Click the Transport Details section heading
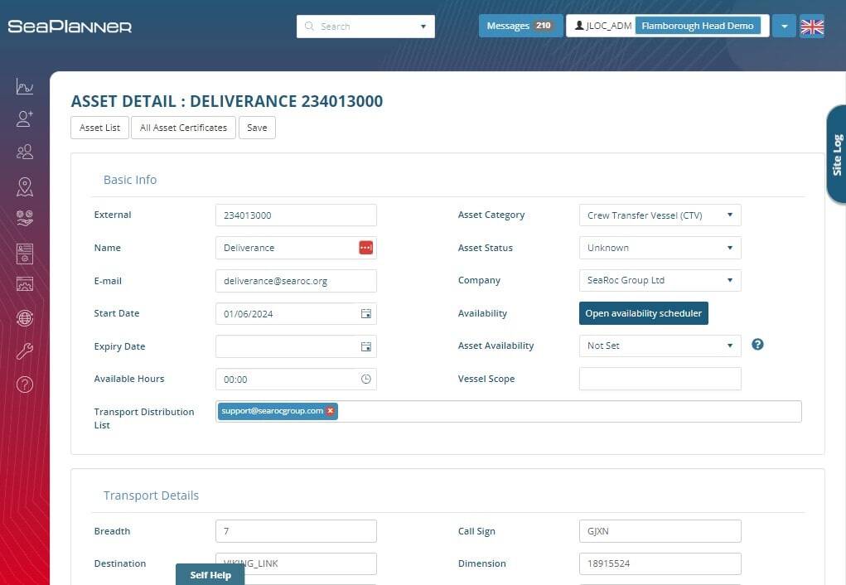The image size is (846, 585). [x=151, y=496]
